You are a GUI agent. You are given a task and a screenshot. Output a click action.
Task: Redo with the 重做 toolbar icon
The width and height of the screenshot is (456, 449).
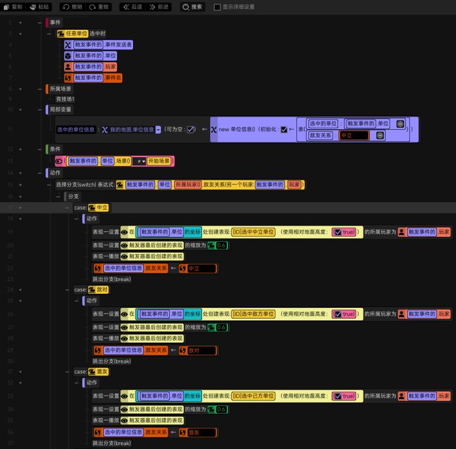(x=92, y=7)
